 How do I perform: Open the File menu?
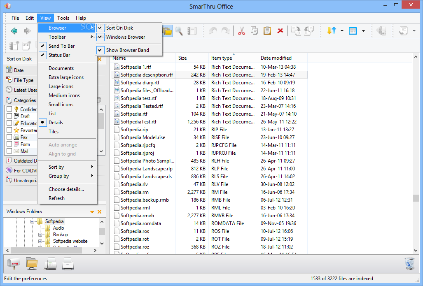click(15, 18)
